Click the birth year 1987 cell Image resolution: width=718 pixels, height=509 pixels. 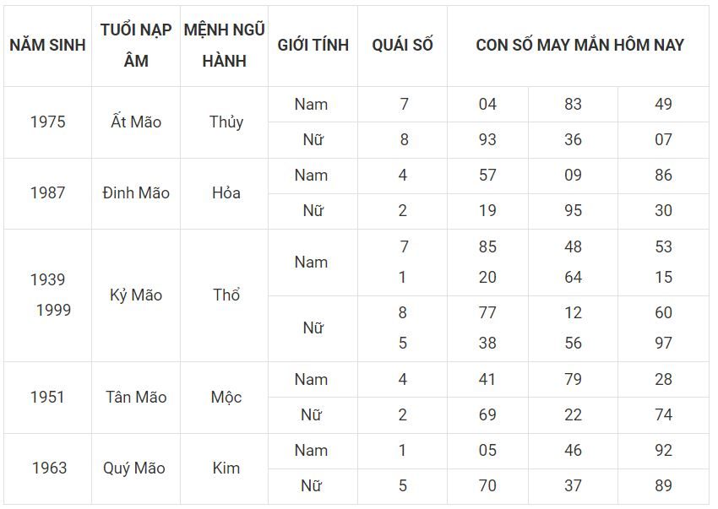[x=47, y=192]
